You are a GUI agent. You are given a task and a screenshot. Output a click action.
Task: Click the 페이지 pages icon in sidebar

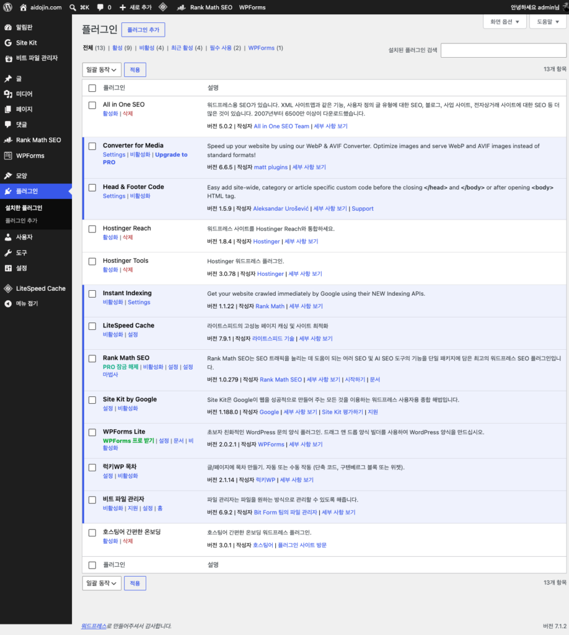point(8,109)
